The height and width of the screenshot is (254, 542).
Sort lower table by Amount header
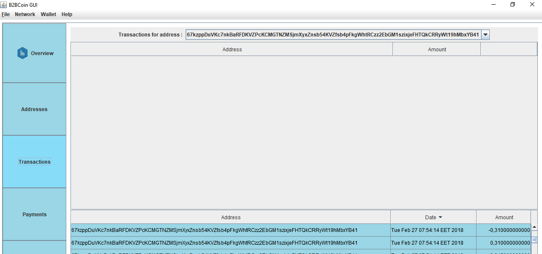[504, 217]
